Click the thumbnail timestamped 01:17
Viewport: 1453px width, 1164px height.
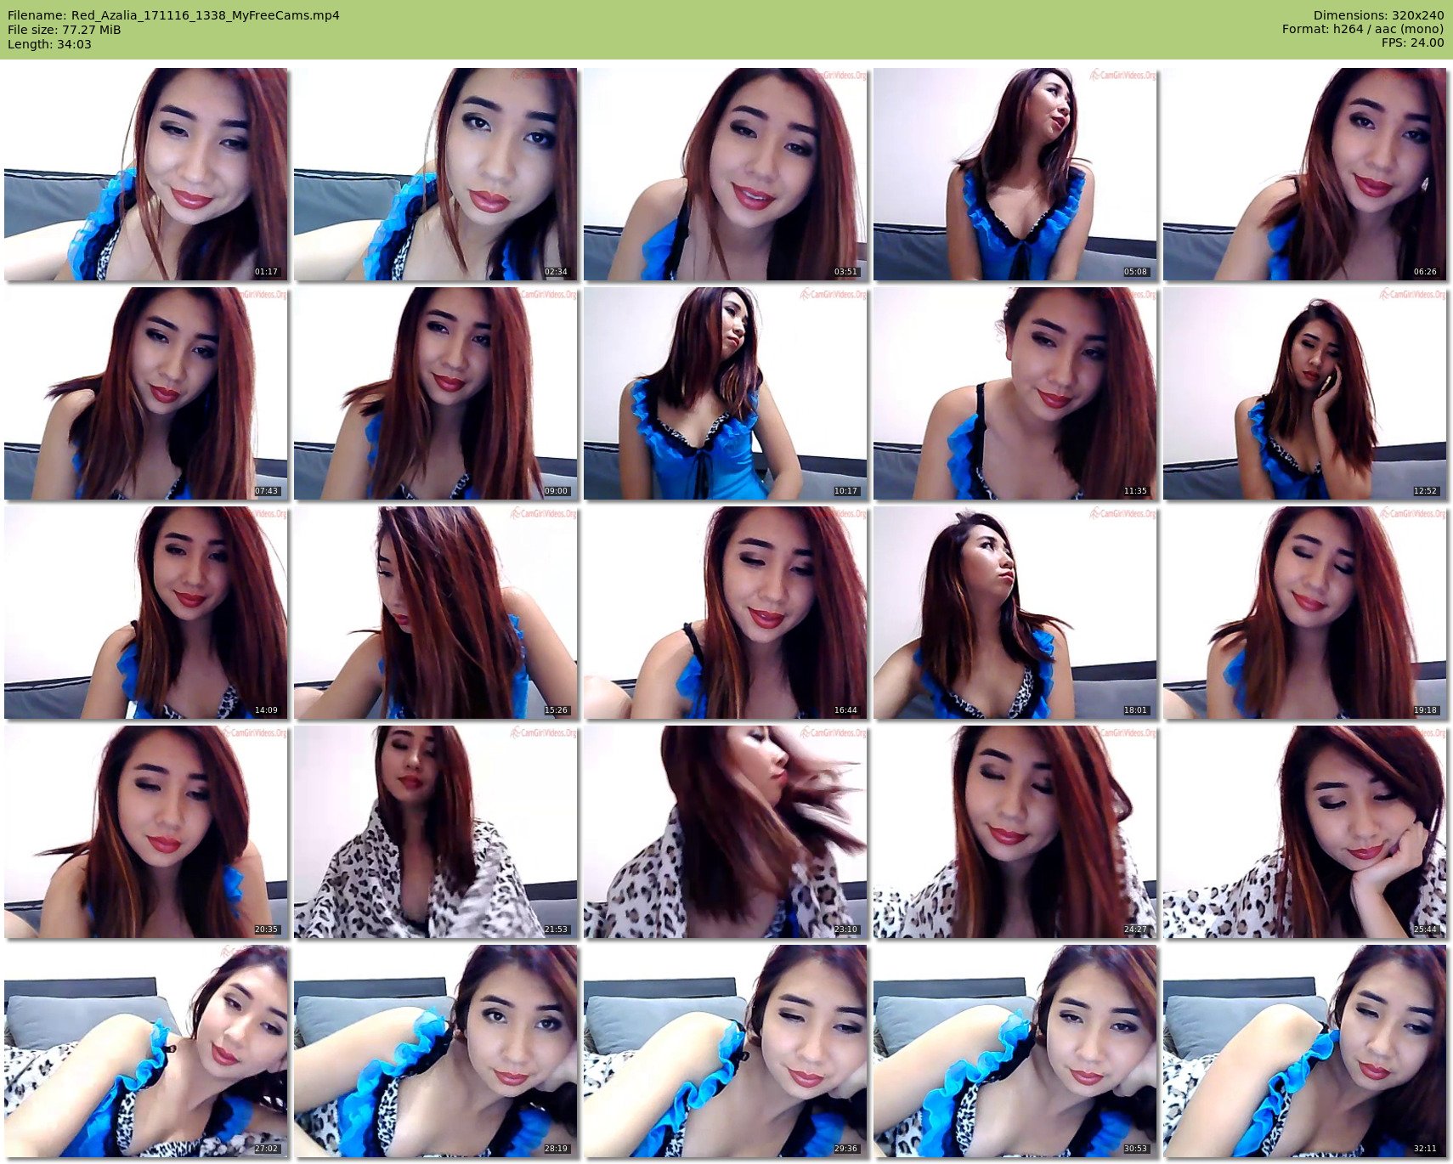145,174
